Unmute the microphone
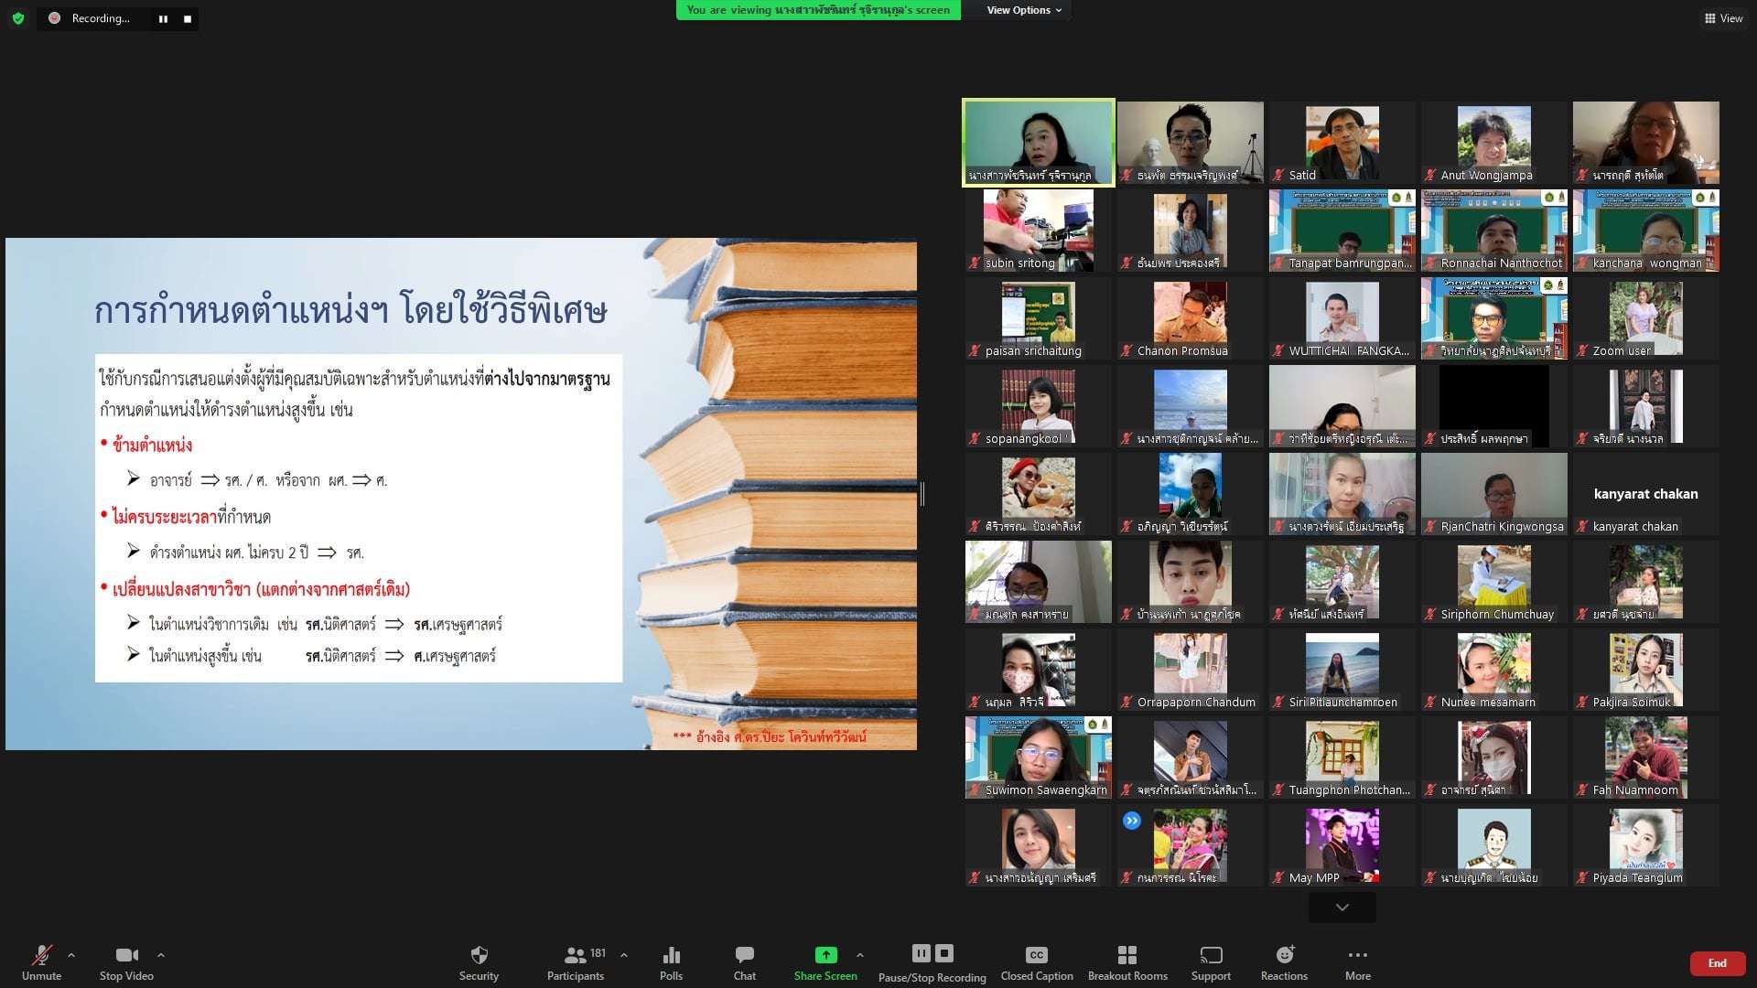This screenshot has width=1757, height=988. tap(41, 962)
